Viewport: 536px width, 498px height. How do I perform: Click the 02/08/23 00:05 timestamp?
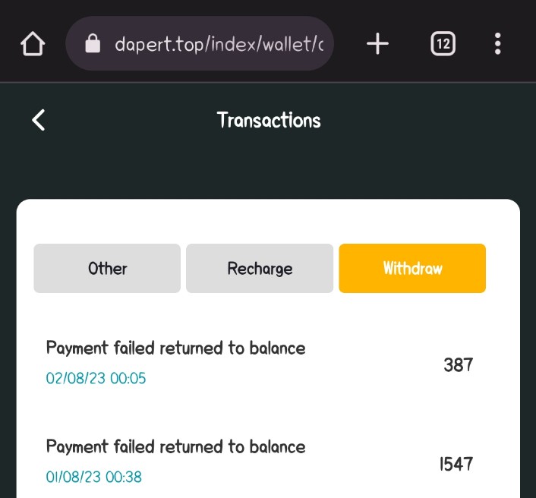(96, 378)
